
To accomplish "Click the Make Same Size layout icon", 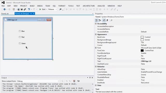I will (x=97, y=9).
